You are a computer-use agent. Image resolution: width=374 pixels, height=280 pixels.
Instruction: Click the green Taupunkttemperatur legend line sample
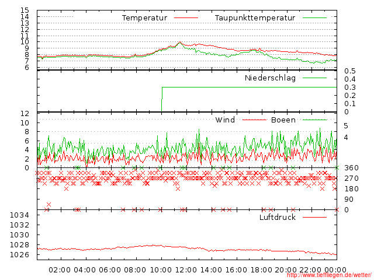(314, 18)
